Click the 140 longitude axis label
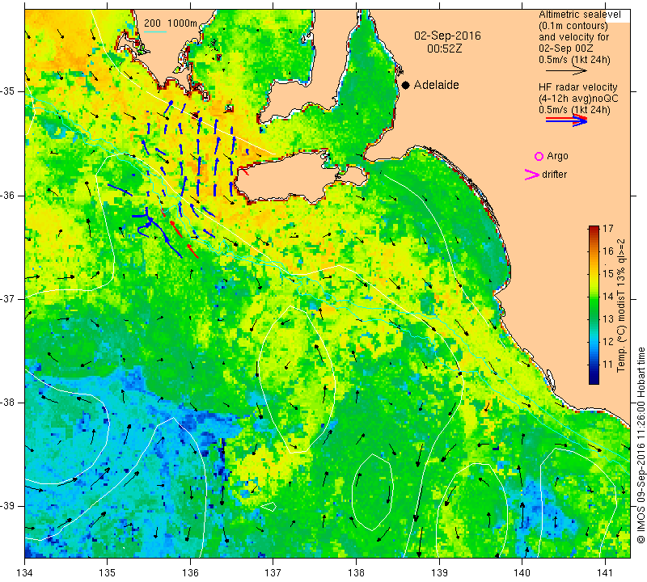This screenshot has height=582, width=647. pos(522,573)
